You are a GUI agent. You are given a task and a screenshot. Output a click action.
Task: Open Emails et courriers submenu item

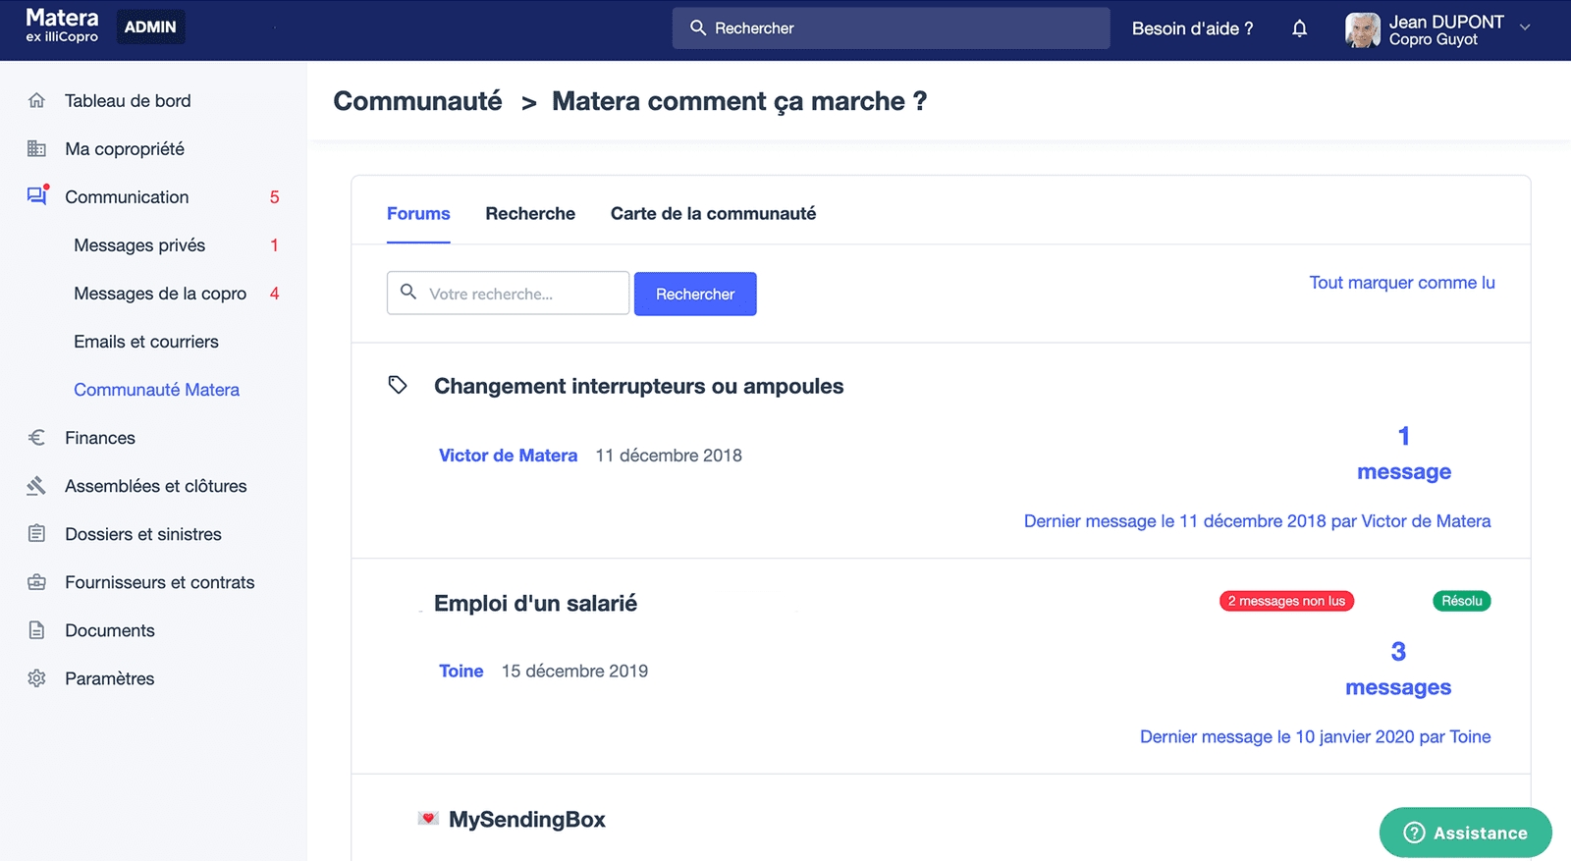coord(146,341)
